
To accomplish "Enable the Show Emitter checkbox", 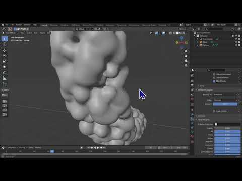I will click(214, 111).
